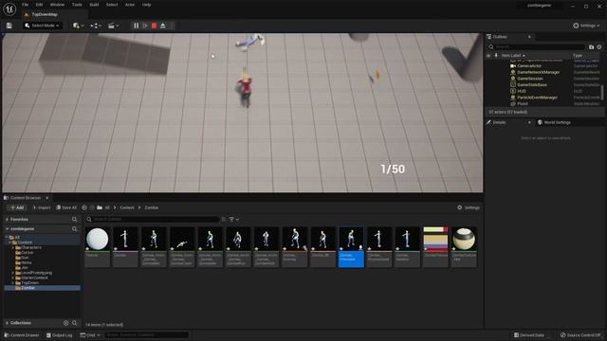This screenshot has width=607, height=341.
Task: Expand the Favorites section
Action: (7, 219)
